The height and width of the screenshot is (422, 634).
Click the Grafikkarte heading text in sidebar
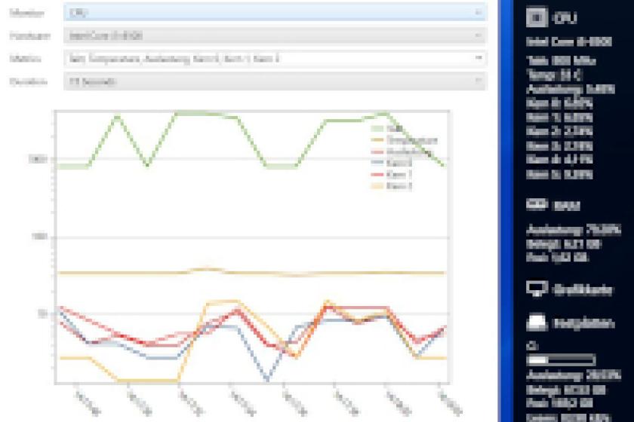[582, 289]
